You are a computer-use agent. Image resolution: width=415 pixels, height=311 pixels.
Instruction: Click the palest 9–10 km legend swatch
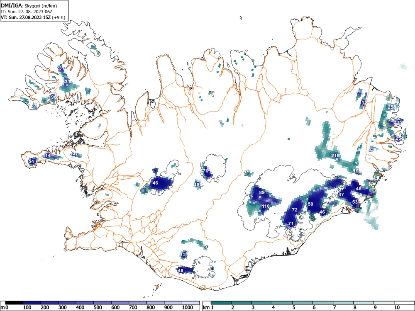pyautogui.click(x=384, y=303)
